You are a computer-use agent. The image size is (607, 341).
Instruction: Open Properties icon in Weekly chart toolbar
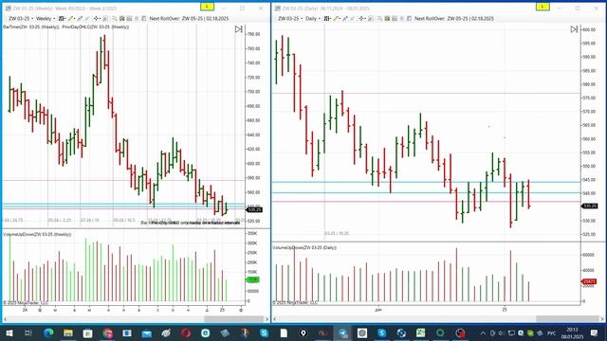point(143,18)
